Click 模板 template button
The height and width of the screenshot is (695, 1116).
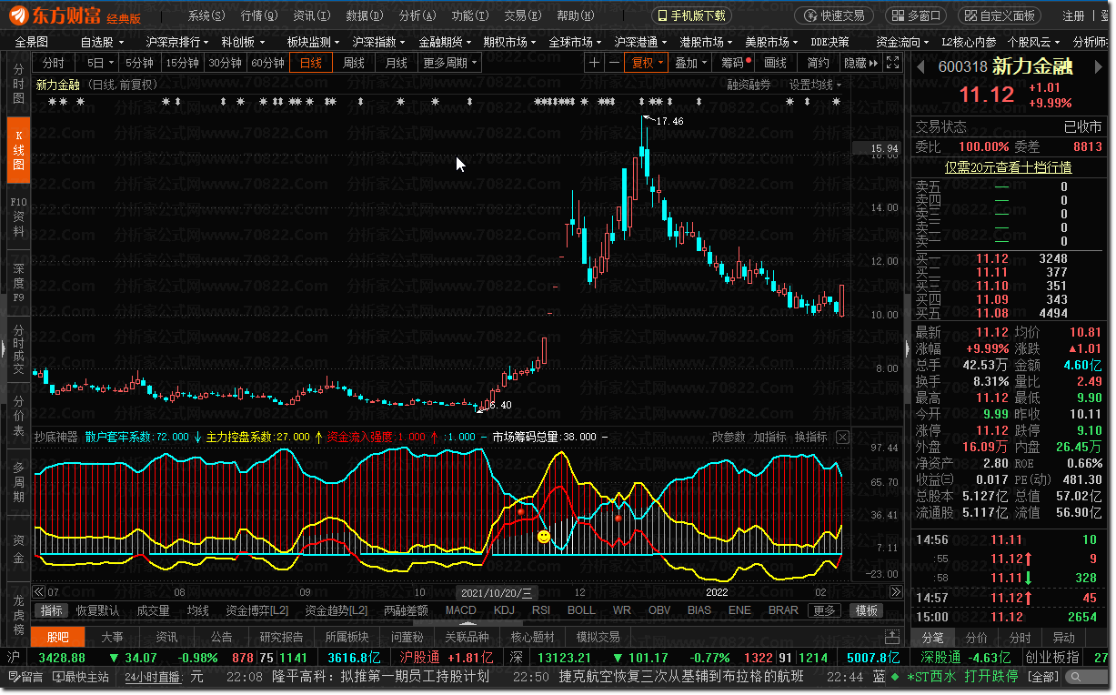(867, 610)
